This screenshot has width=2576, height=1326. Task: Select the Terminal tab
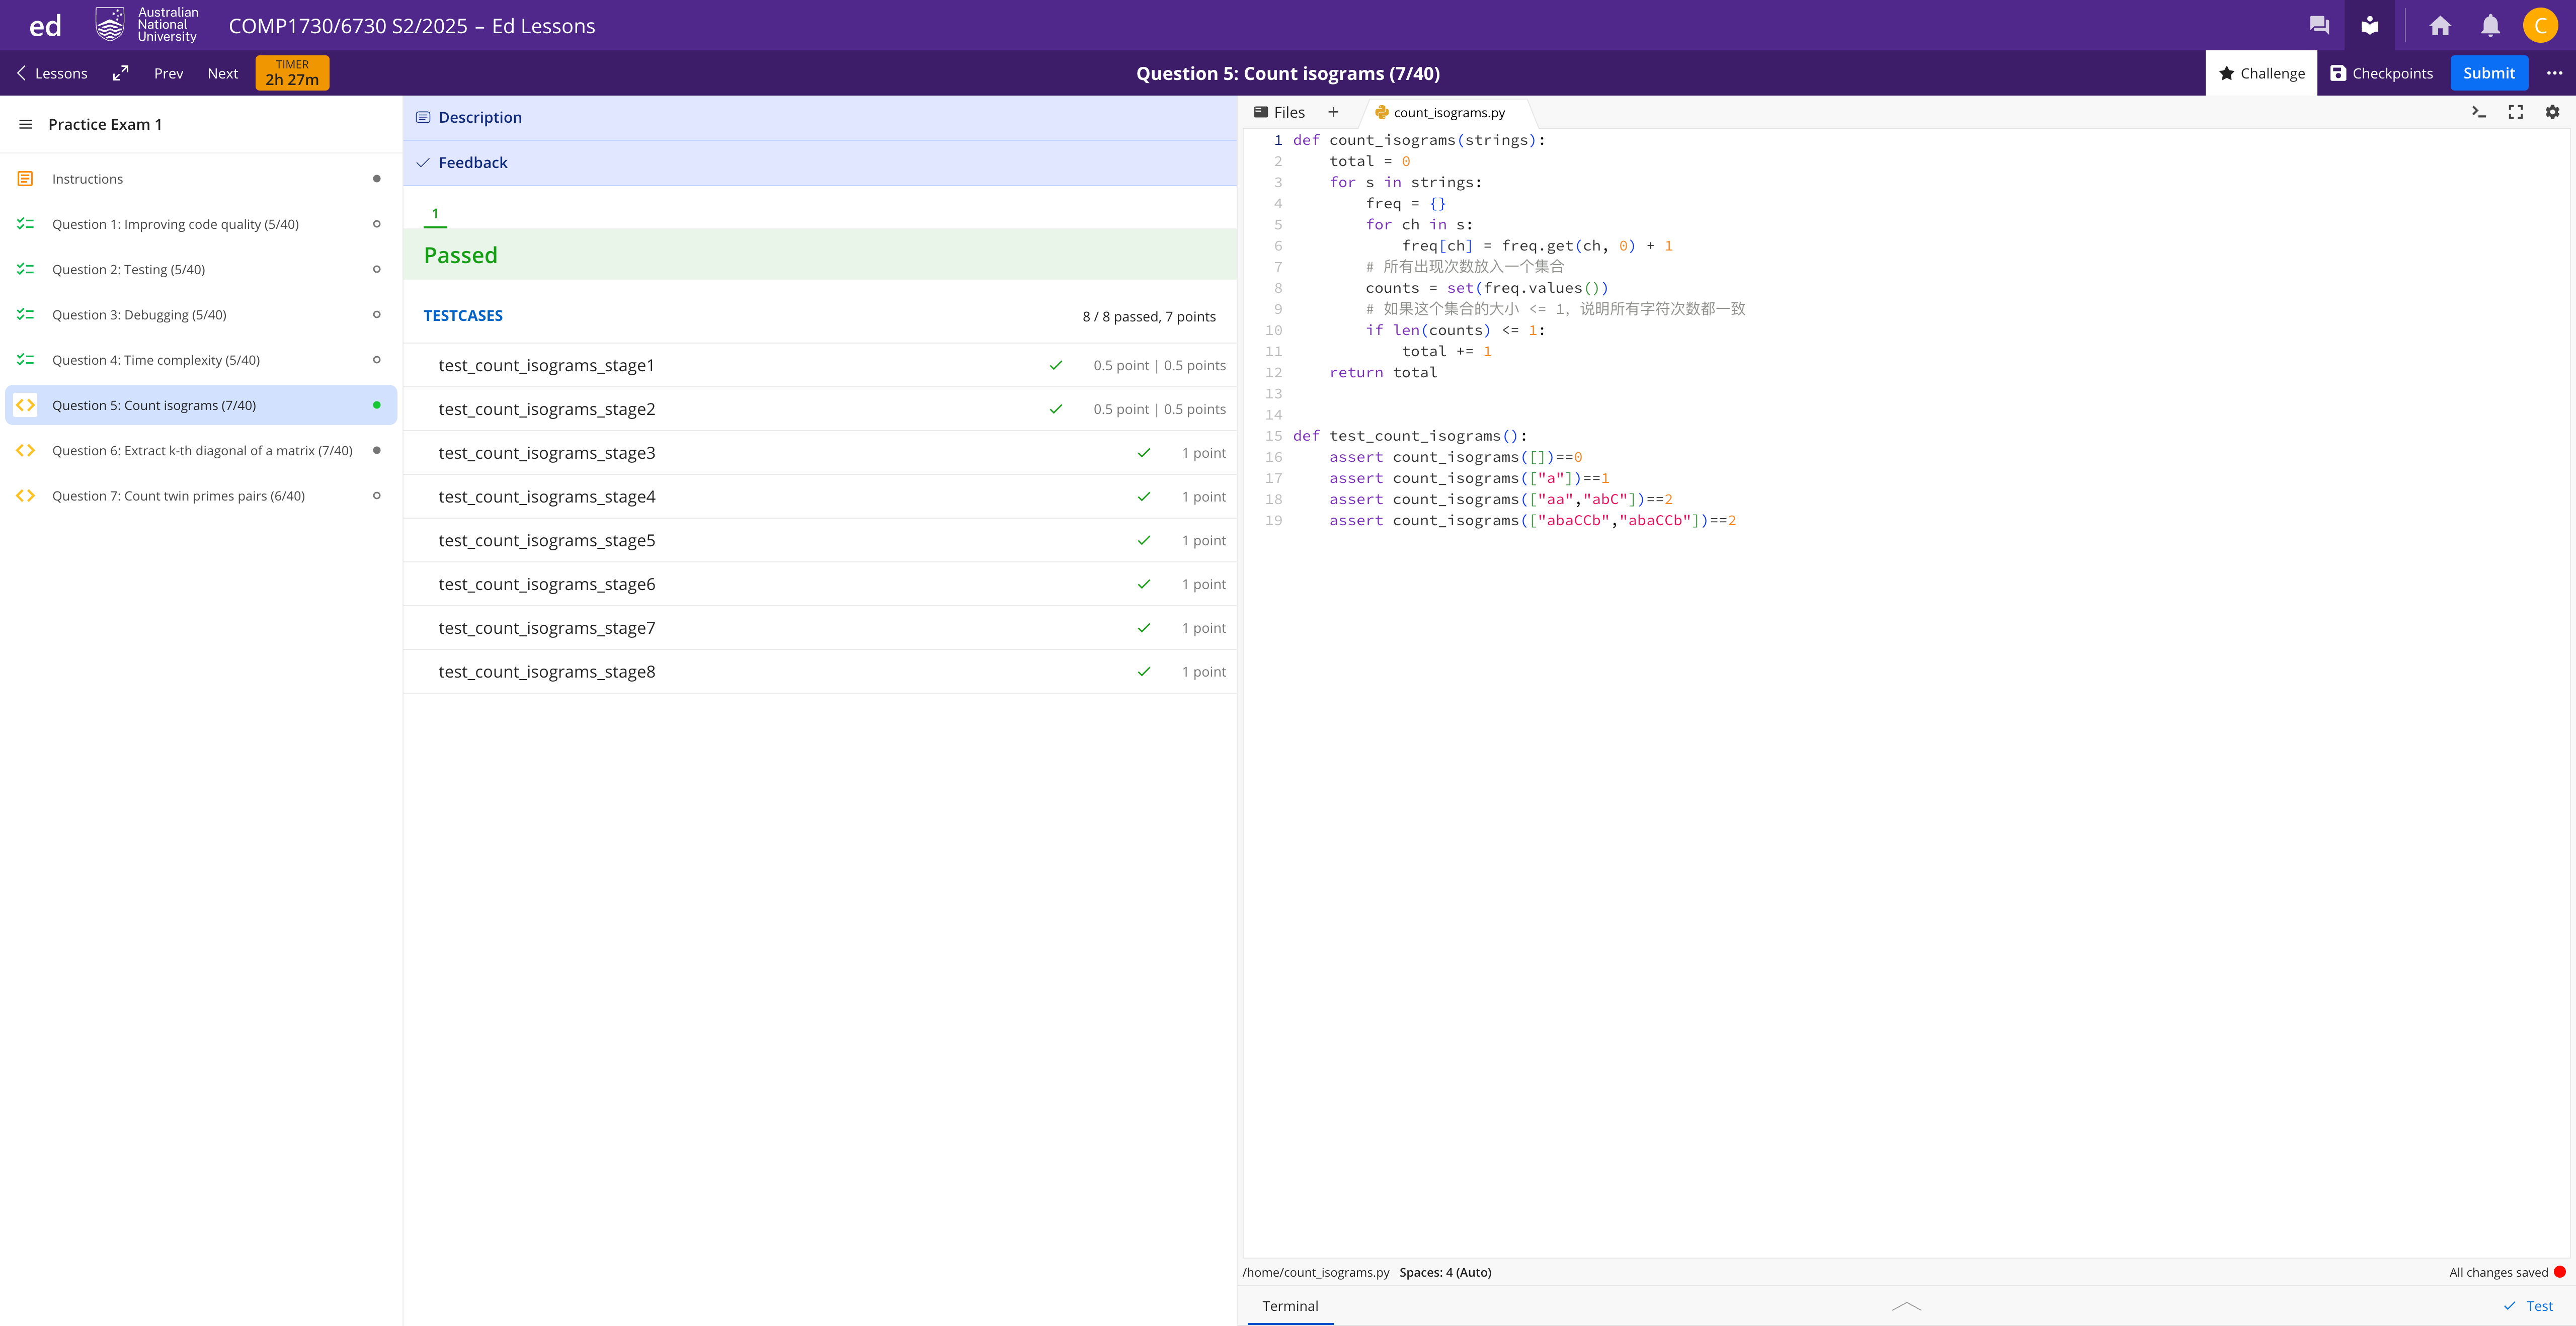coord(1290,1305)
